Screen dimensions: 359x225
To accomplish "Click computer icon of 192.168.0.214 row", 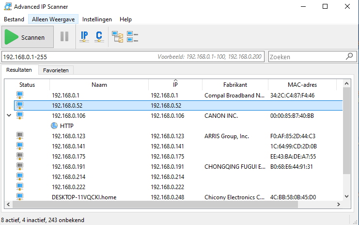I will click(x=20, y=177).
